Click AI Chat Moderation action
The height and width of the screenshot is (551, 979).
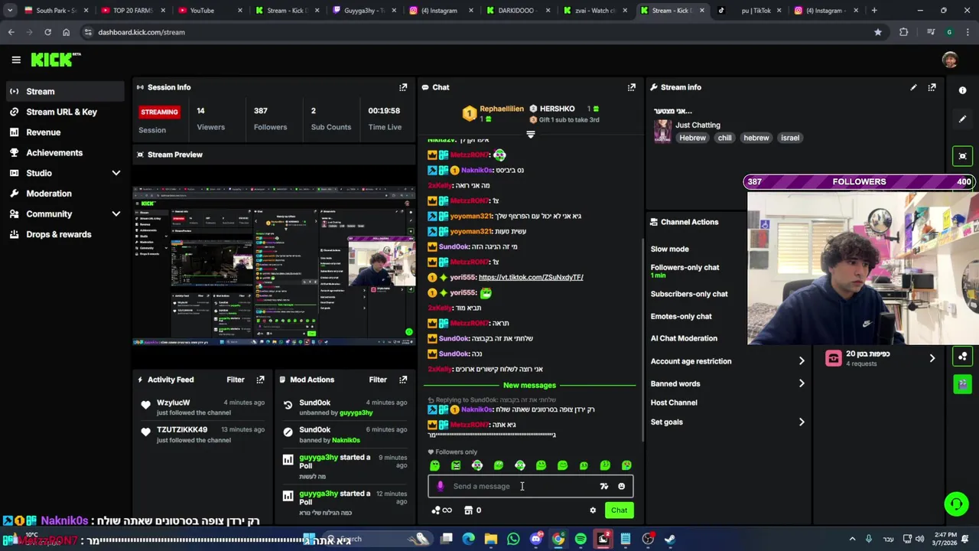click(684, 338)
